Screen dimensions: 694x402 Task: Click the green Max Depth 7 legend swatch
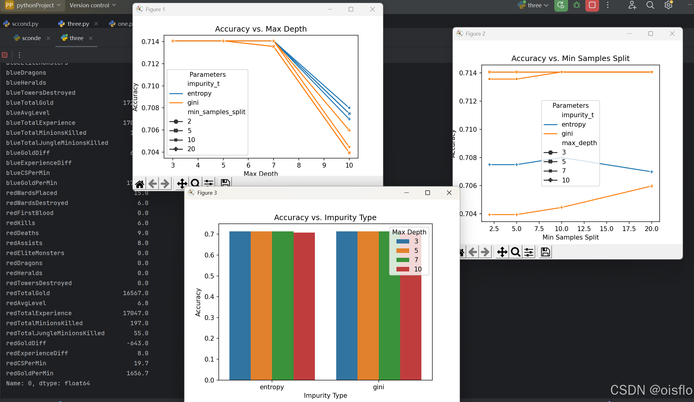point(403,260)
